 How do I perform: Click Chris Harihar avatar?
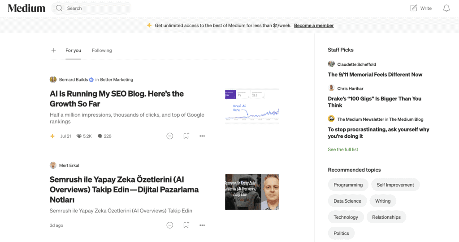pos(331,88)
